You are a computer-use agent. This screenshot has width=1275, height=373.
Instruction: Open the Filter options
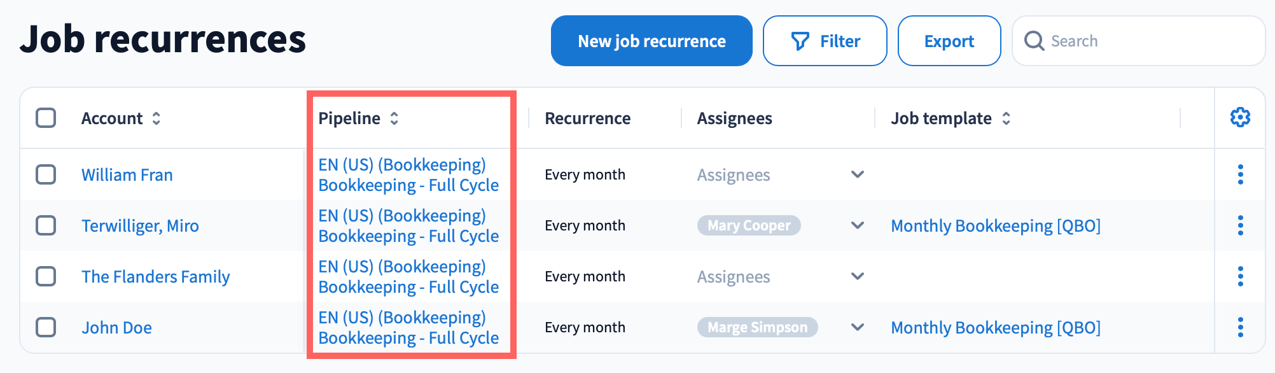(825, 41)
